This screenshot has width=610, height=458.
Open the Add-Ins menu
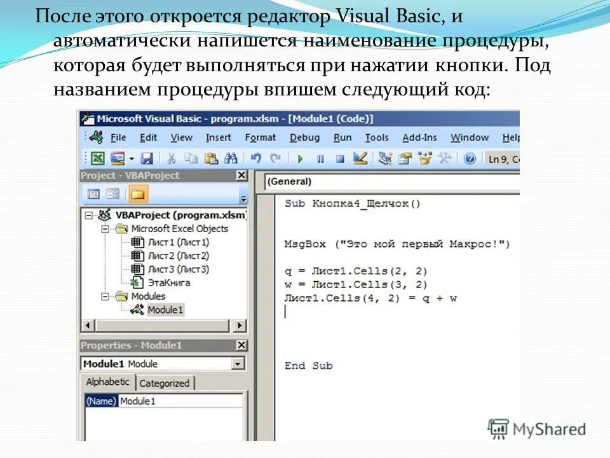click(x=419, y=138)
